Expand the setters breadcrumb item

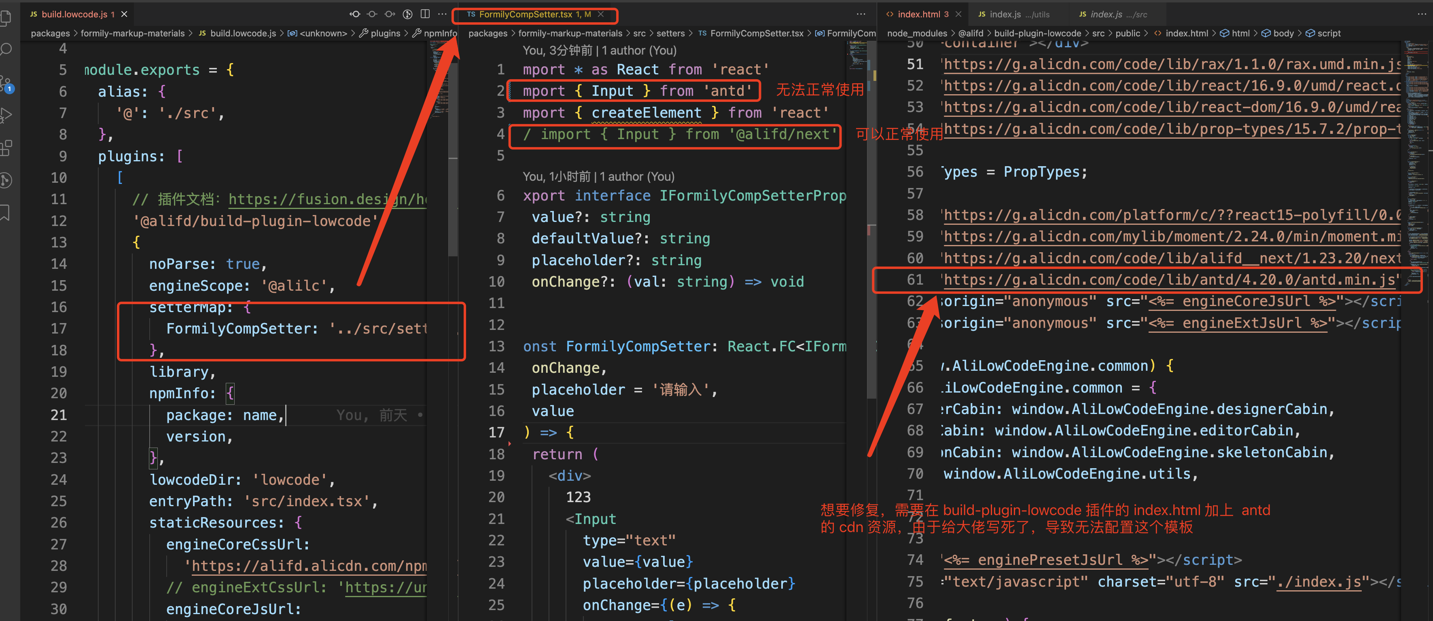[x=672, y=33]
